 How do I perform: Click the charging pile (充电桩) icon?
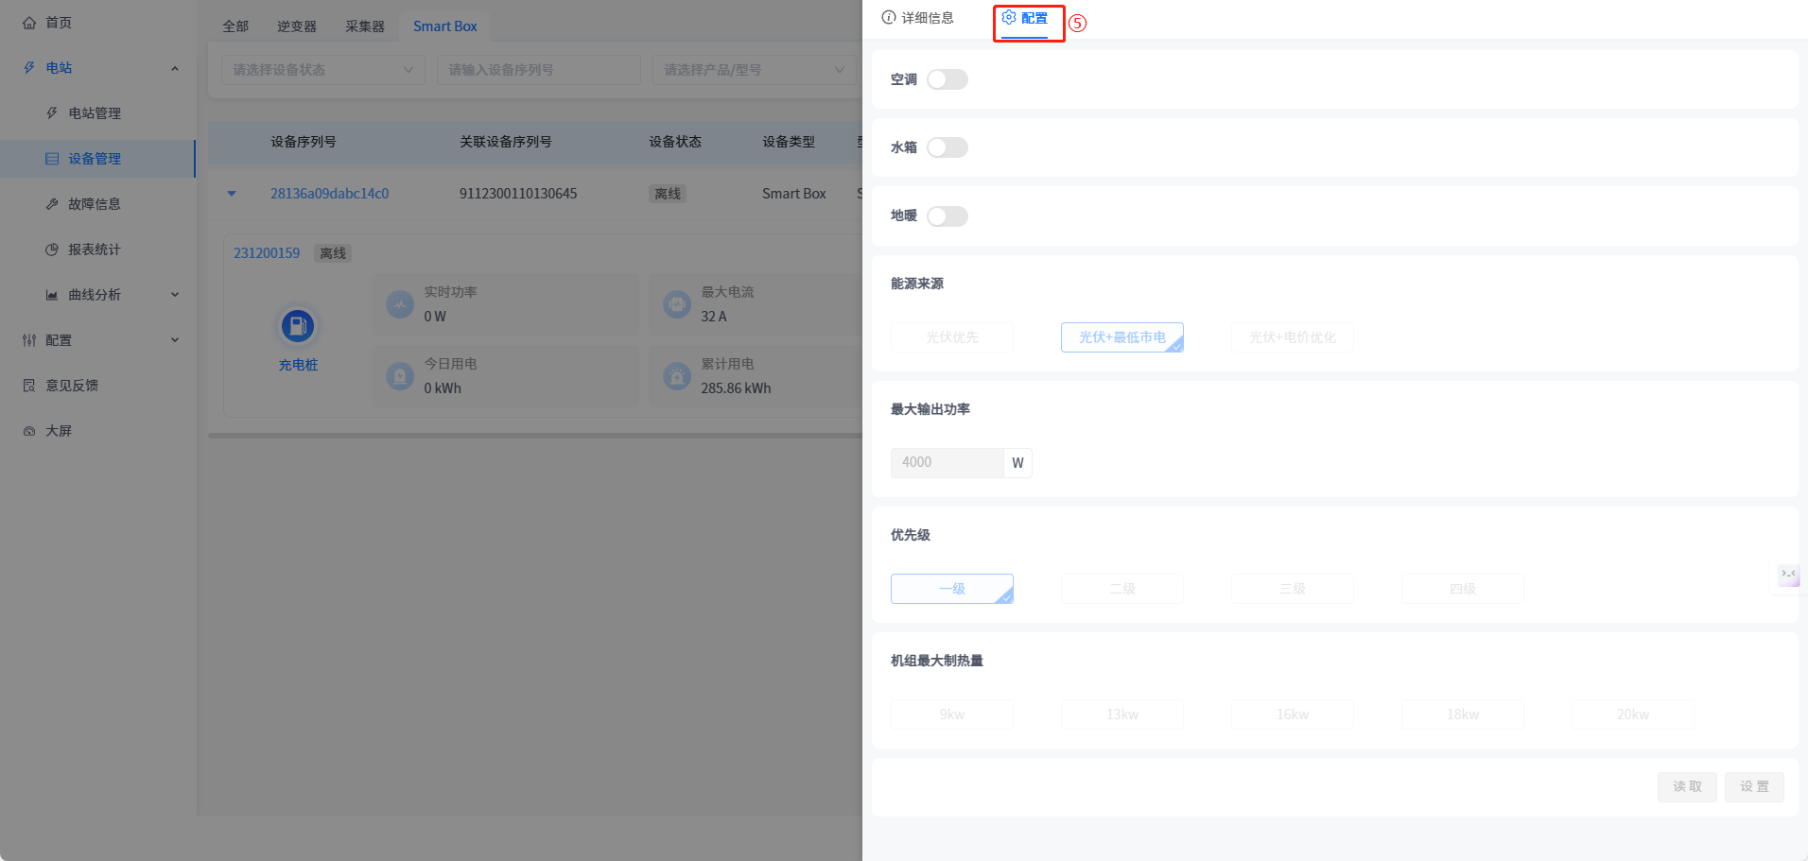click(297, 327)
